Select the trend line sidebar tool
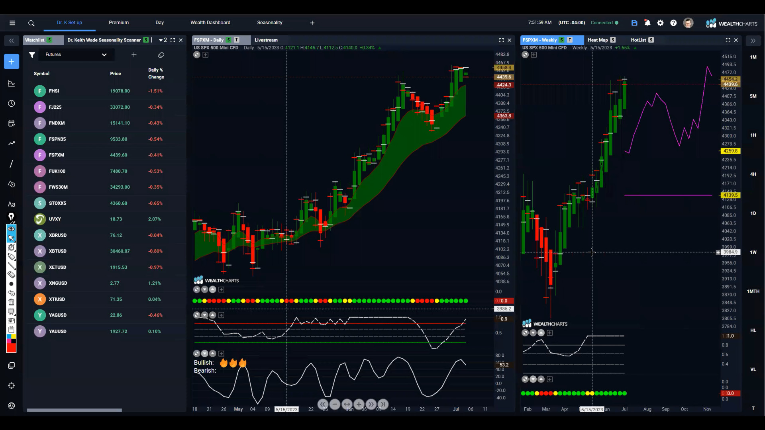Viewport: 765px width, 430px height. (12, 143)
